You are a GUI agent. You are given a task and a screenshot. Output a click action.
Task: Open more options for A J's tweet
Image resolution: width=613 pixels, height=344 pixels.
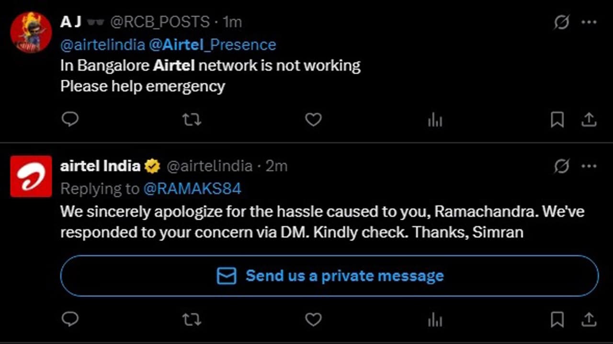tap(589, 22)
